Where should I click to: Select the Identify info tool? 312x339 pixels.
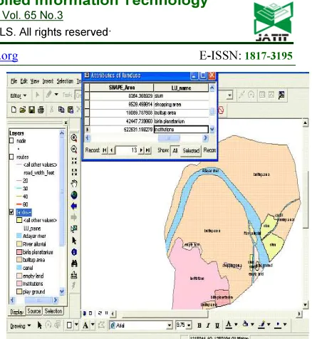[74, 252]
